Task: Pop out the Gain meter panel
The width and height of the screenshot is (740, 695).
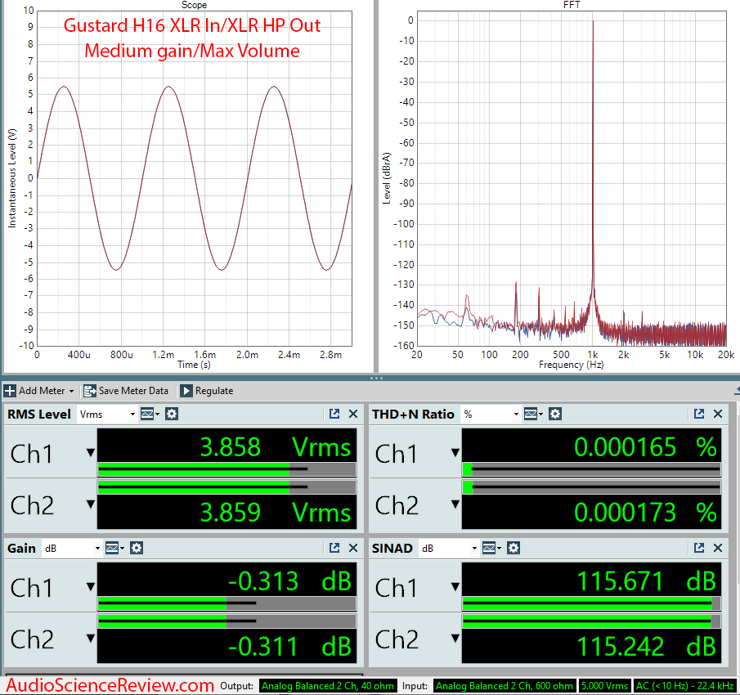Action: coord(334,548)
